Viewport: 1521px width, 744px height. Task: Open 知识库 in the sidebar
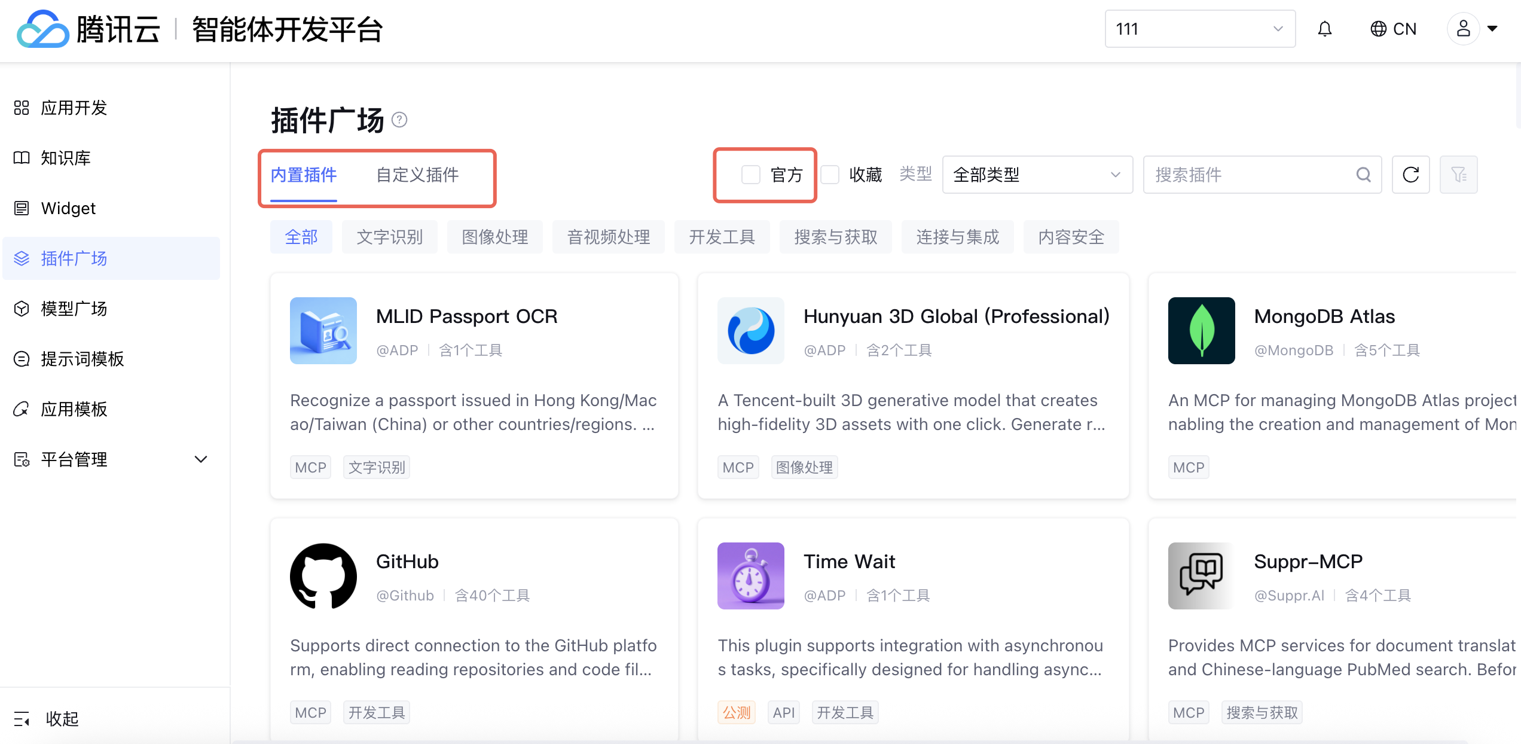(66, 158)
